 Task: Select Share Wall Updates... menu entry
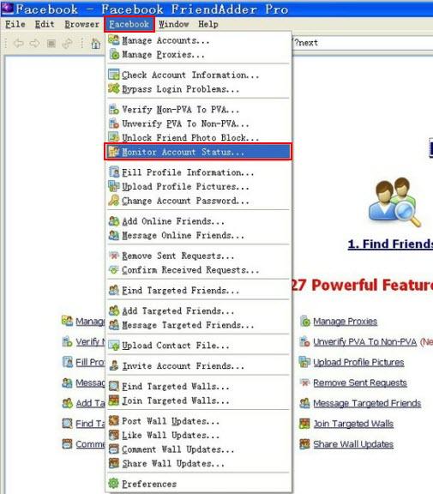click(198, 463)
